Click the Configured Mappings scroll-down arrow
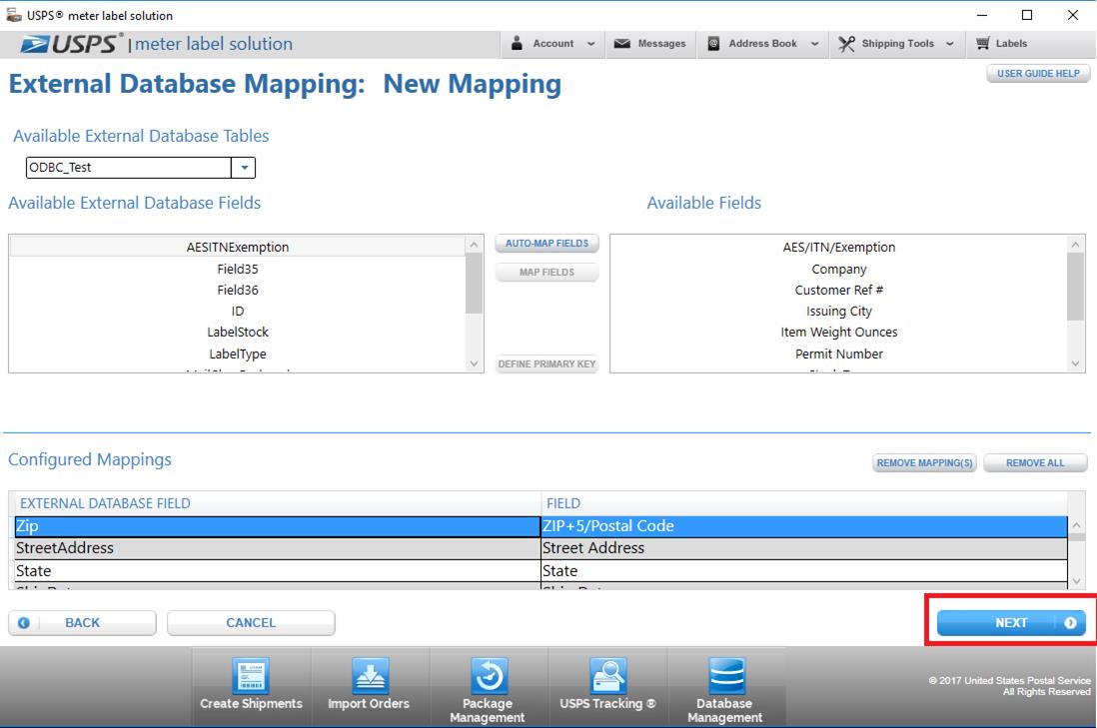The width and height of the screenshot is (1097, 728). click(1077, 581)
